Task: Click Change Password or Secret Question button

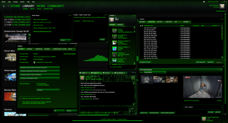Action: click(x=40, y=71)
